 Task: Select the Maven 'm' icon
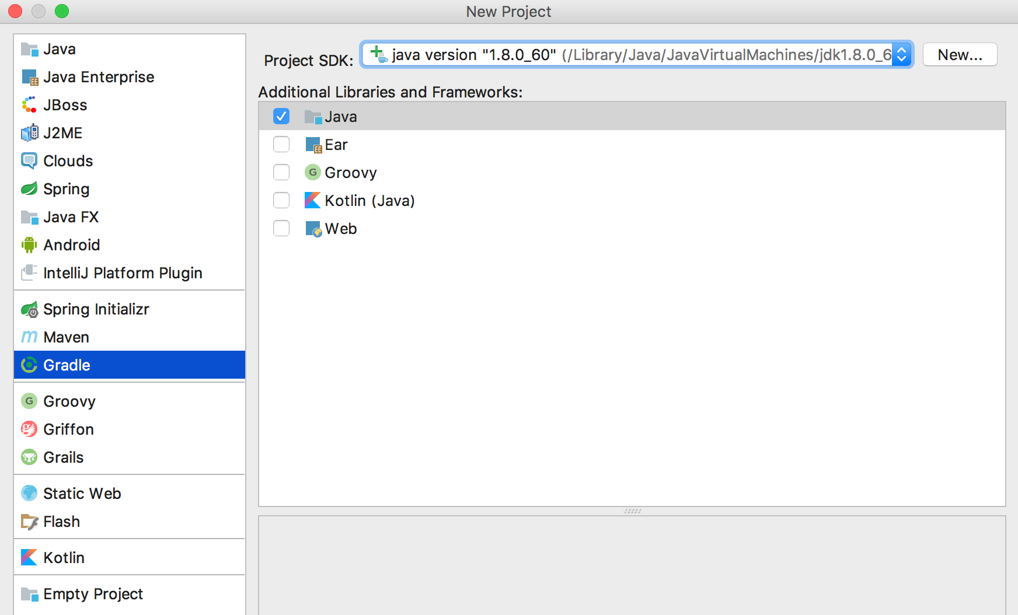29,337
